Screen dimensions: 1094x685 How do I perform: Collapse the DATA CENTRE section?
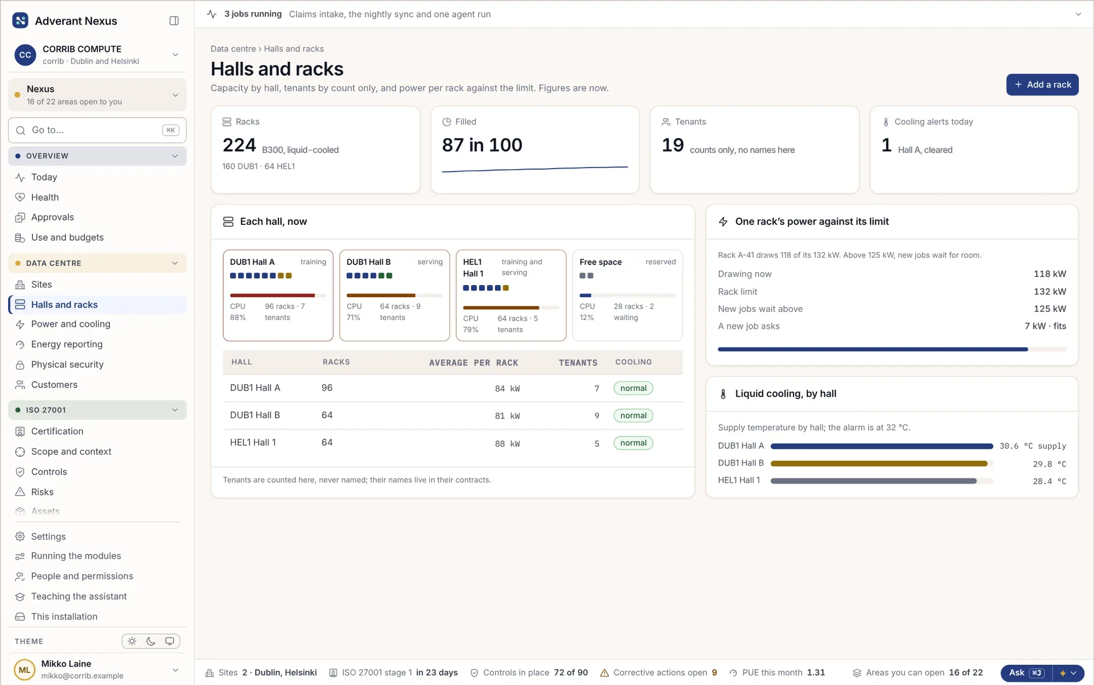click(x=97, y=263)
